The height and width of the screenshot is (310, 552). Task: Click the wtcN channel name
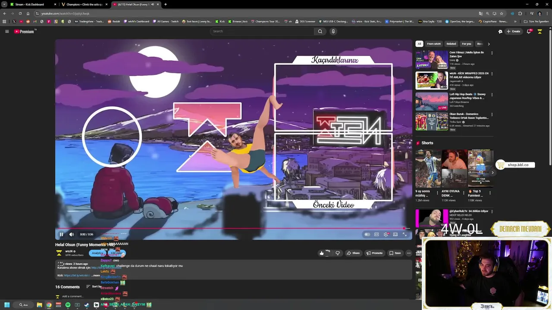(69, 251)
